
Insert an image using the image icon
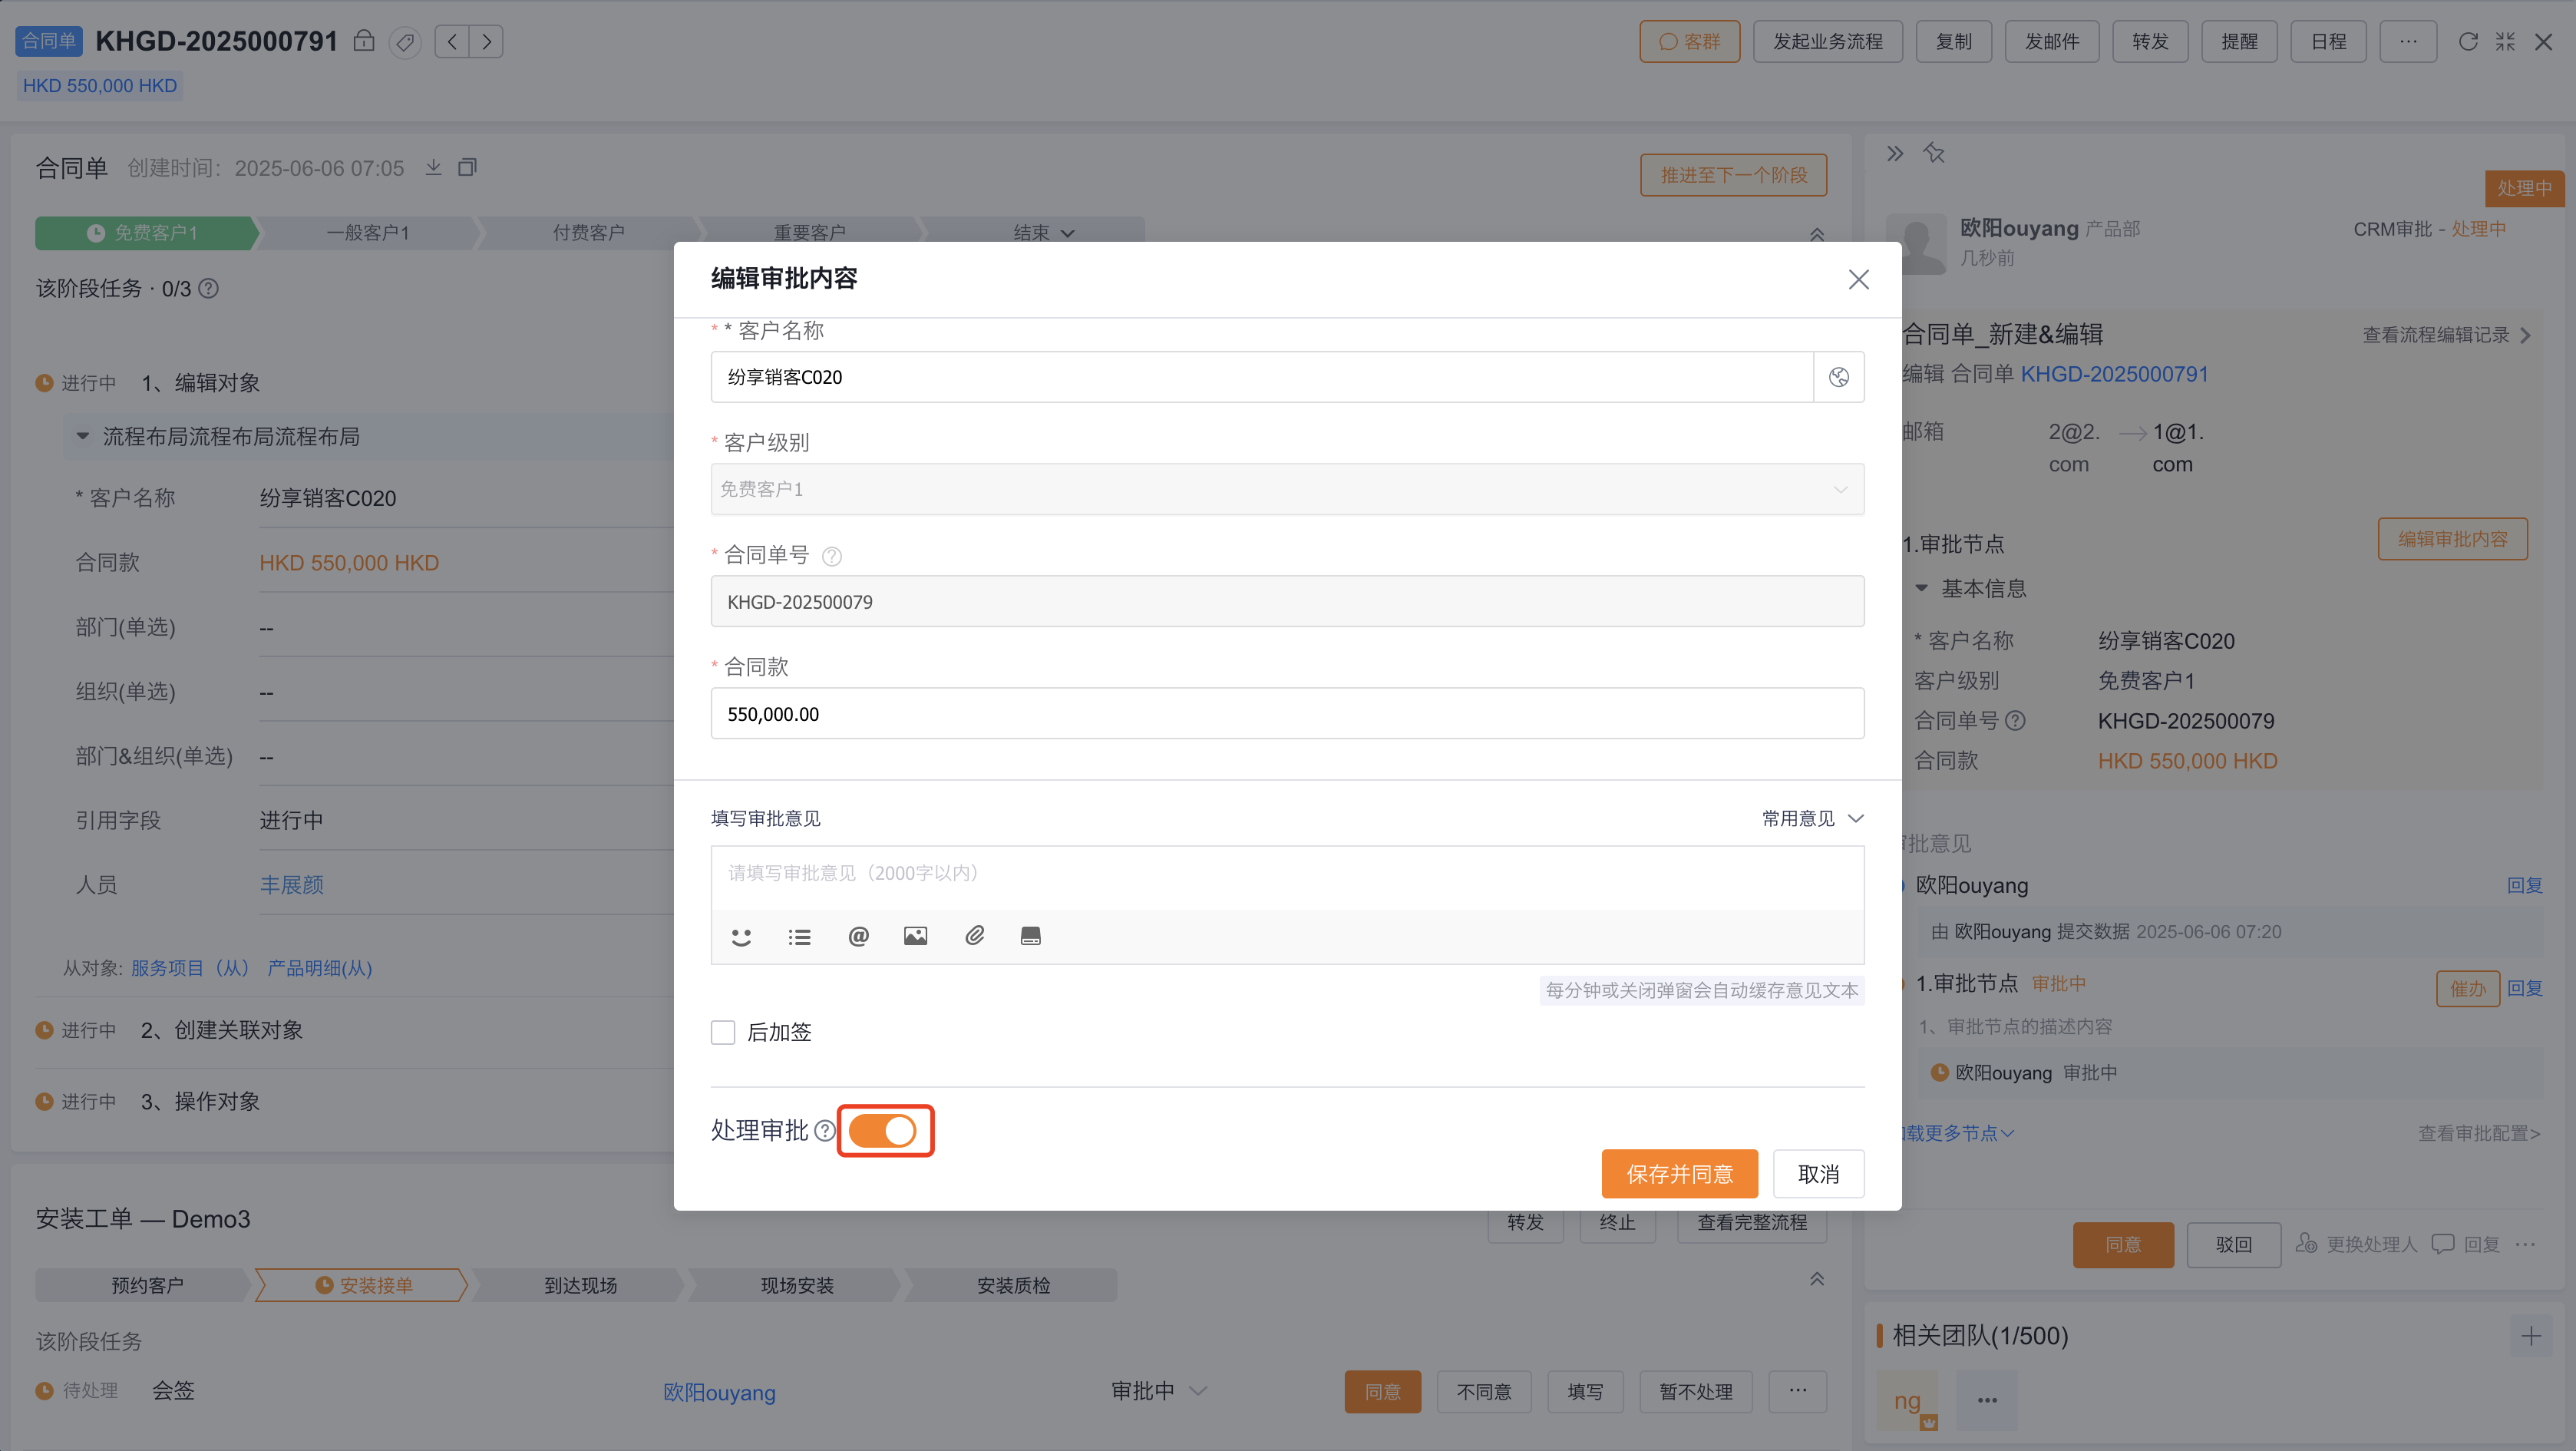[x=916, y=936]
